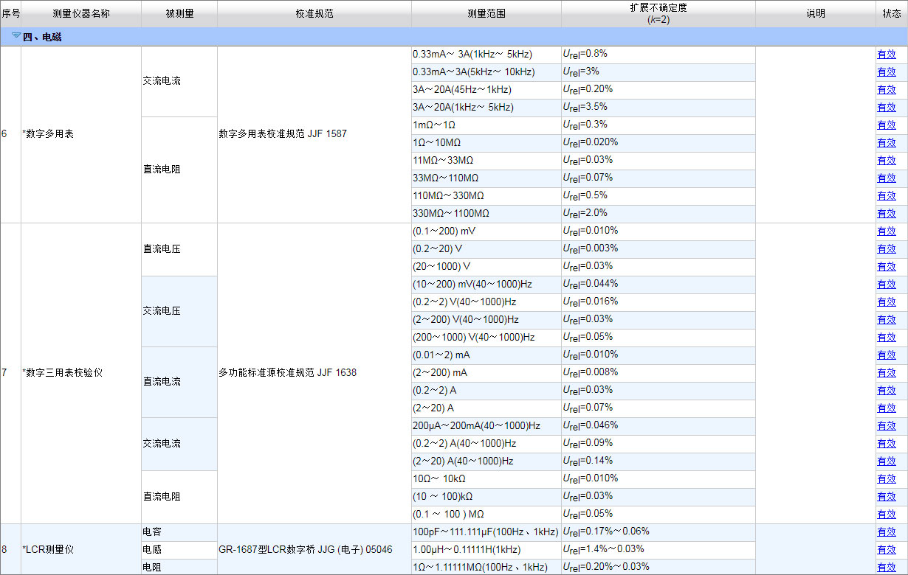Image resolution: width=908 pixels, height=575 pixels.
Task: Select the *数字三用表校验仪 instrument name cell
Action: click(x=81, y=373)
